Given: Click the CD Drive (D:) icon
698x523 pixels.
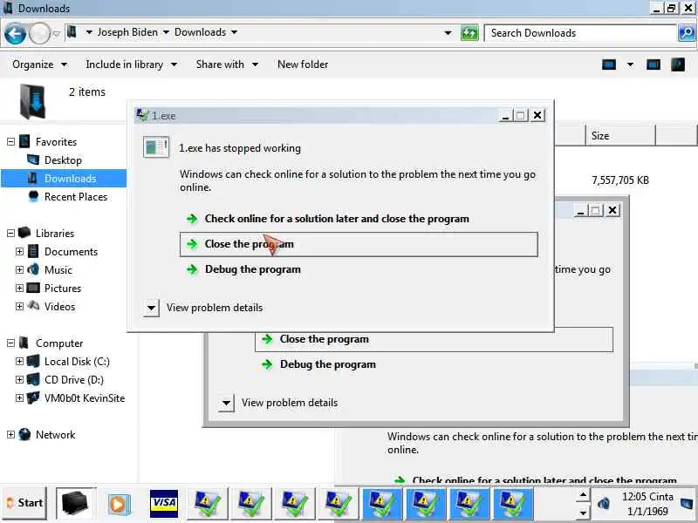Looking at the screenshot, I should [33, 379].
